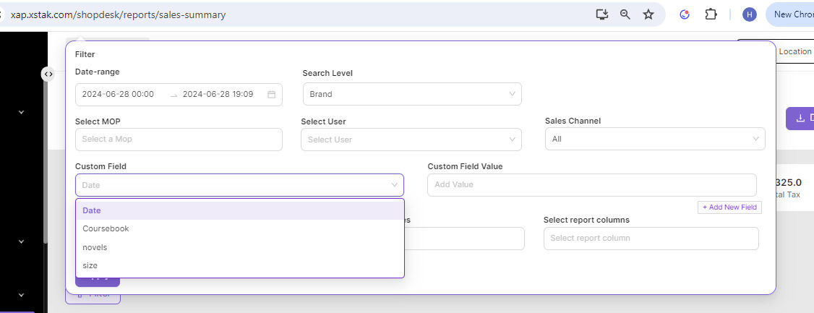Expand the Search Level Brand dropdown
Image resolution: width=814 pixels, height=313 pixels.
click(x=411, y=94)
